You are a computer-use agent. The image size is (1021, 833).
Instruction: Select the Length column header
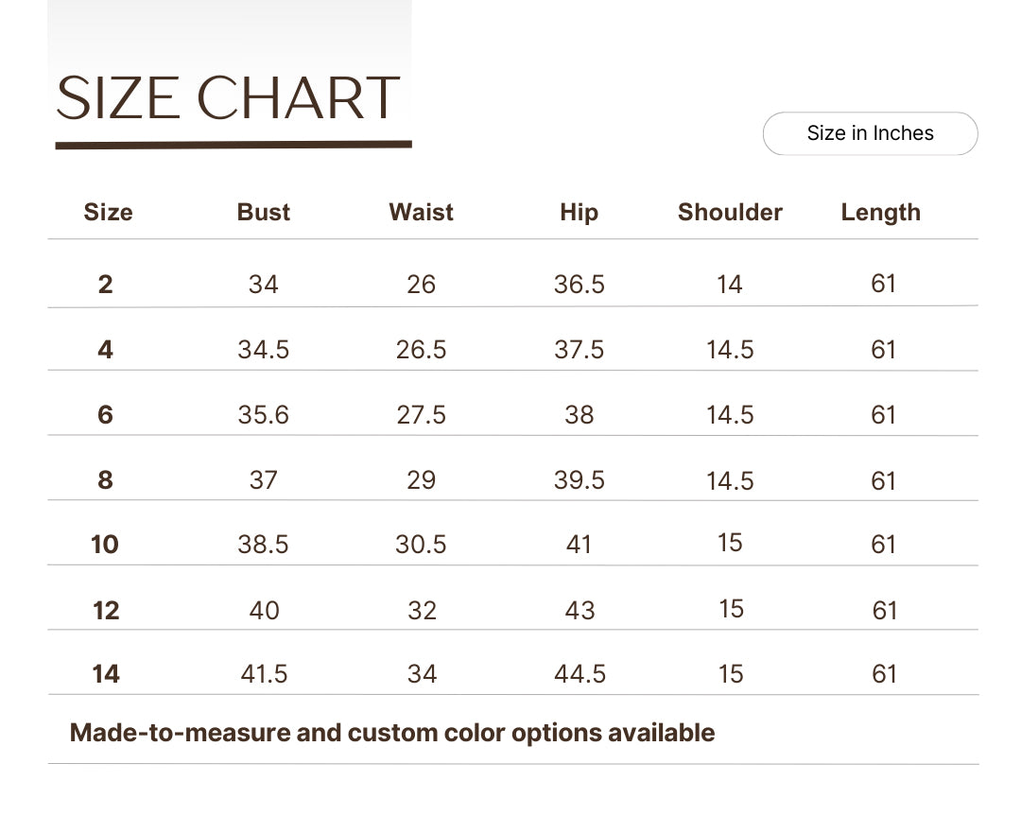(880, 213)
